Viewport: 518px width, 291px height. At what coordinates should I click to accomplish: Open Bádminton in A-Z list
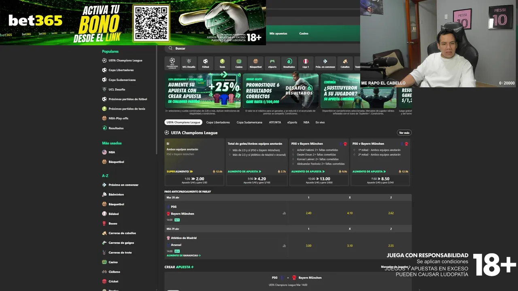(116, 194)
